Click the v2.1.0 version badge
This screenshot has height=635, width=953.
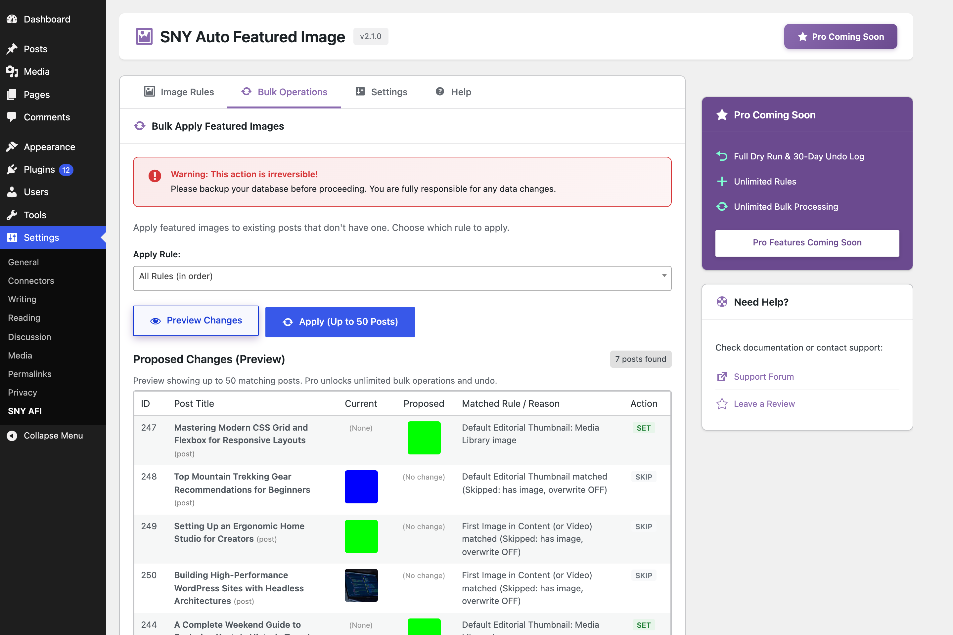371,36
